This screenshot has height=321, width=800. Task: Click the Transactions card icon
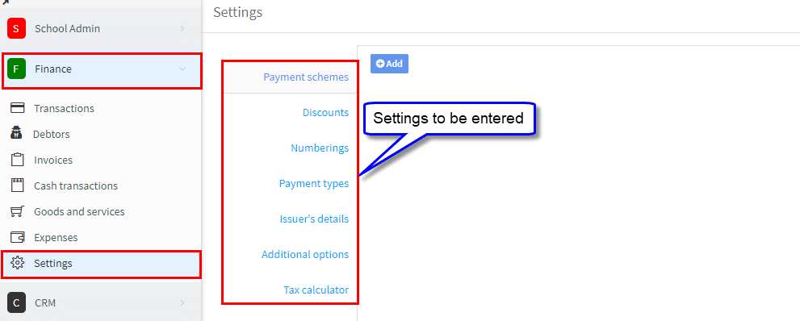click(18, 108)
